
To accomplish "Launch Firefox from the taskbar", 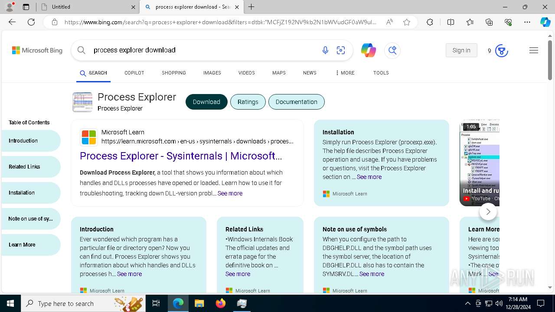I will [x=221, y=303].
